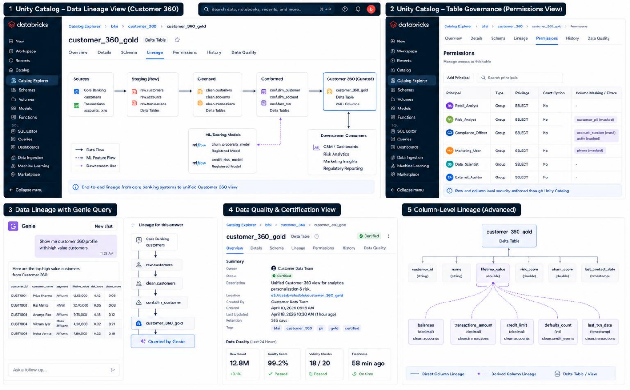630x390 pixels.
Task: Start a New chat in Genie
Action: pyautogui.click(x=104, y=226)
